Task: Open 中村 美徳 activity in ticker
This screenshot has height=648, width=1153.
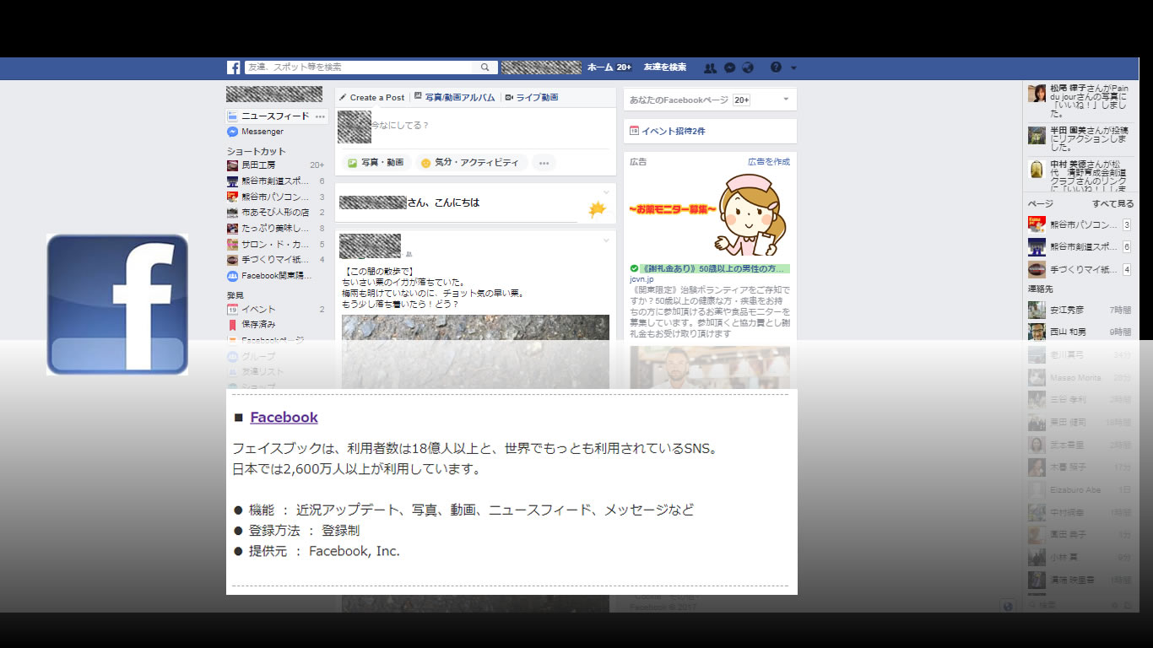Action: pyautogui.click(x=1080, y=175)
